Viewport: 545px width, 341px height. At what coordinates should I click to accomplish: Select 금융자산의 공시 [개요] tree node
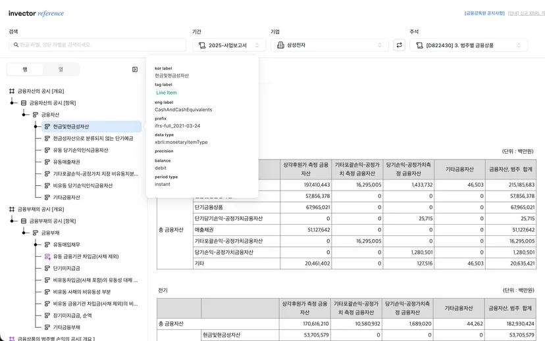(41, 91)
